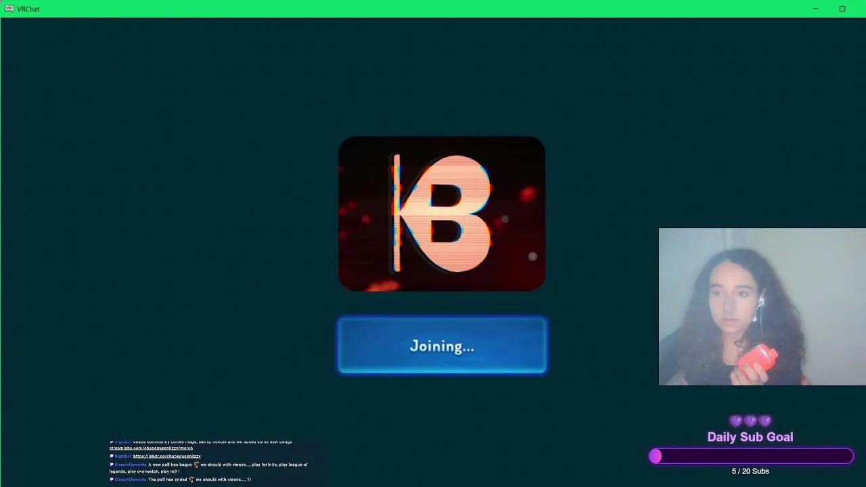Click the 'The poll has ended' chat message

pyautogui.click(x=180, y=480)
